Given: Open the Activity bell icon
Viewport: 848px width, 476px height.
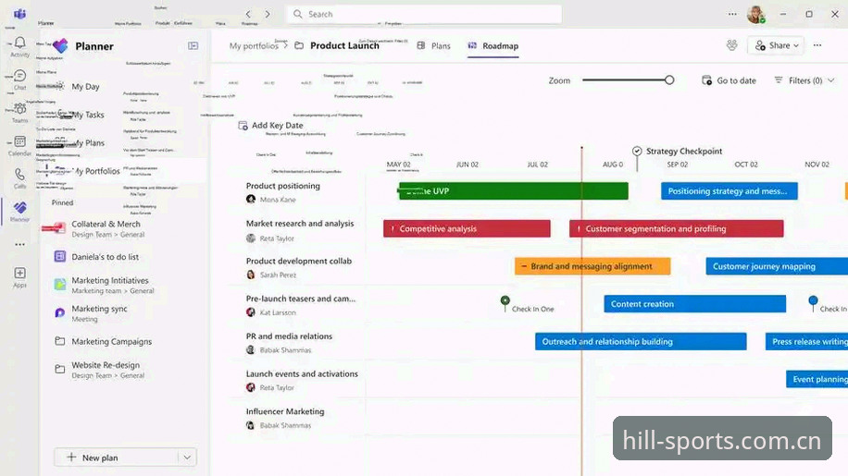Looking at the screenshot, I should pos(20,43).
